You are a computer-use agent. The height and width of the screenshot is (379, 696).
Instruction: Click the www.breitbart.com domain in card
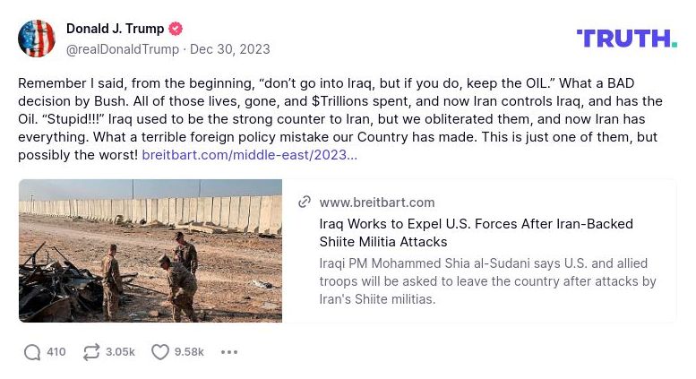tap(376, 202)
